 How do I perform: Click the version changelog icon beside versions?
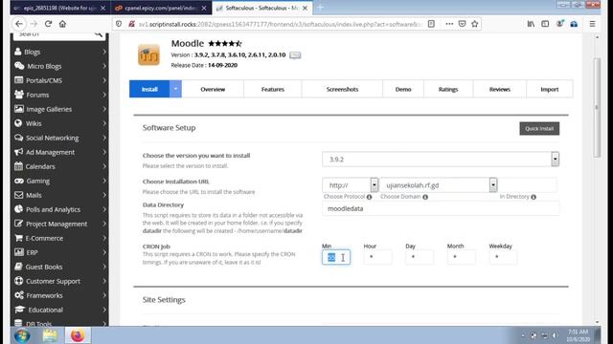pos(295,55)
